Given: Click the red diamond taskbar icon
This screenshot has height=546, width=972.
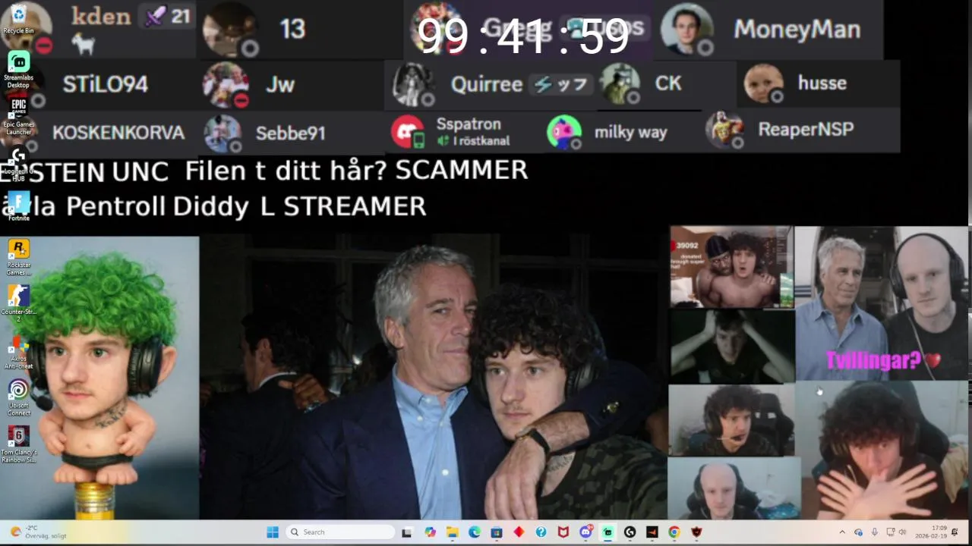Looking at the screenshot, I should 519,532.
